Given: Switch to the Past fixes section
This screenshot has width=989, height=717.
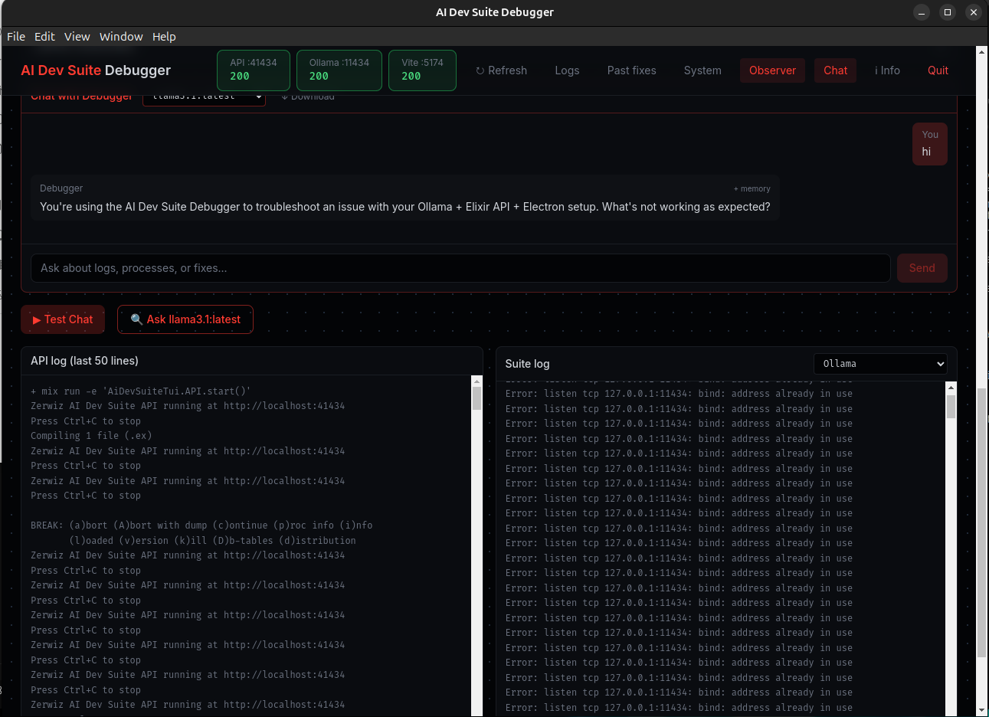Looking at the screenshot, I should [x=631, y=70].
